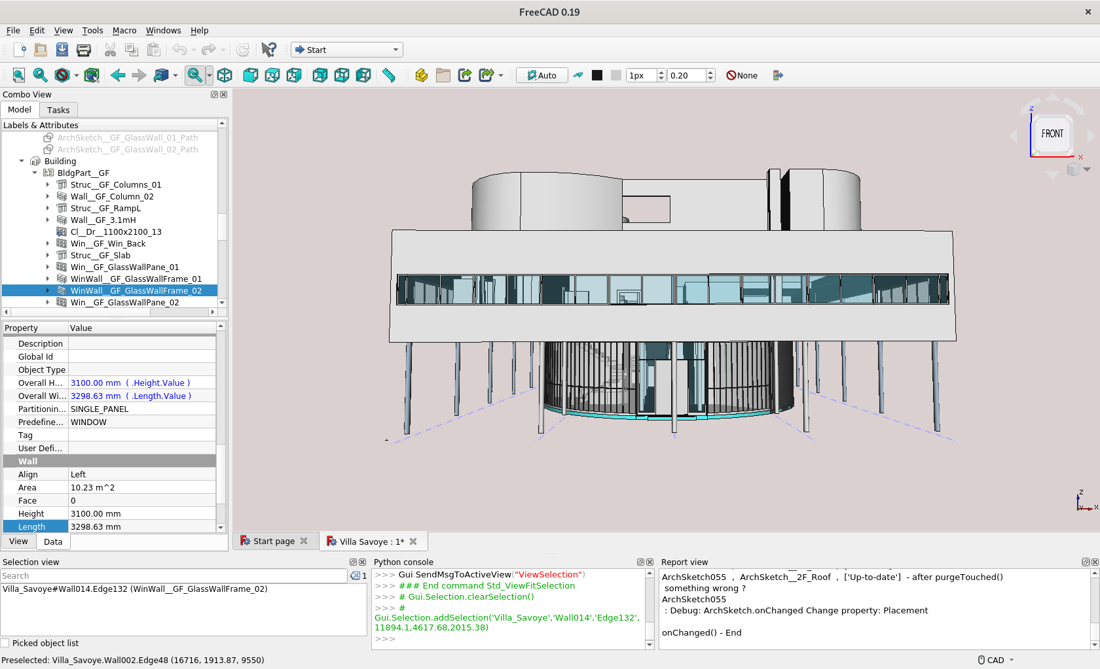Expand WinWall__GF_GlassWallFrame_01 tree item
Image resolution: width=1100 pixels, height=669 pixels.
[48, 279]
